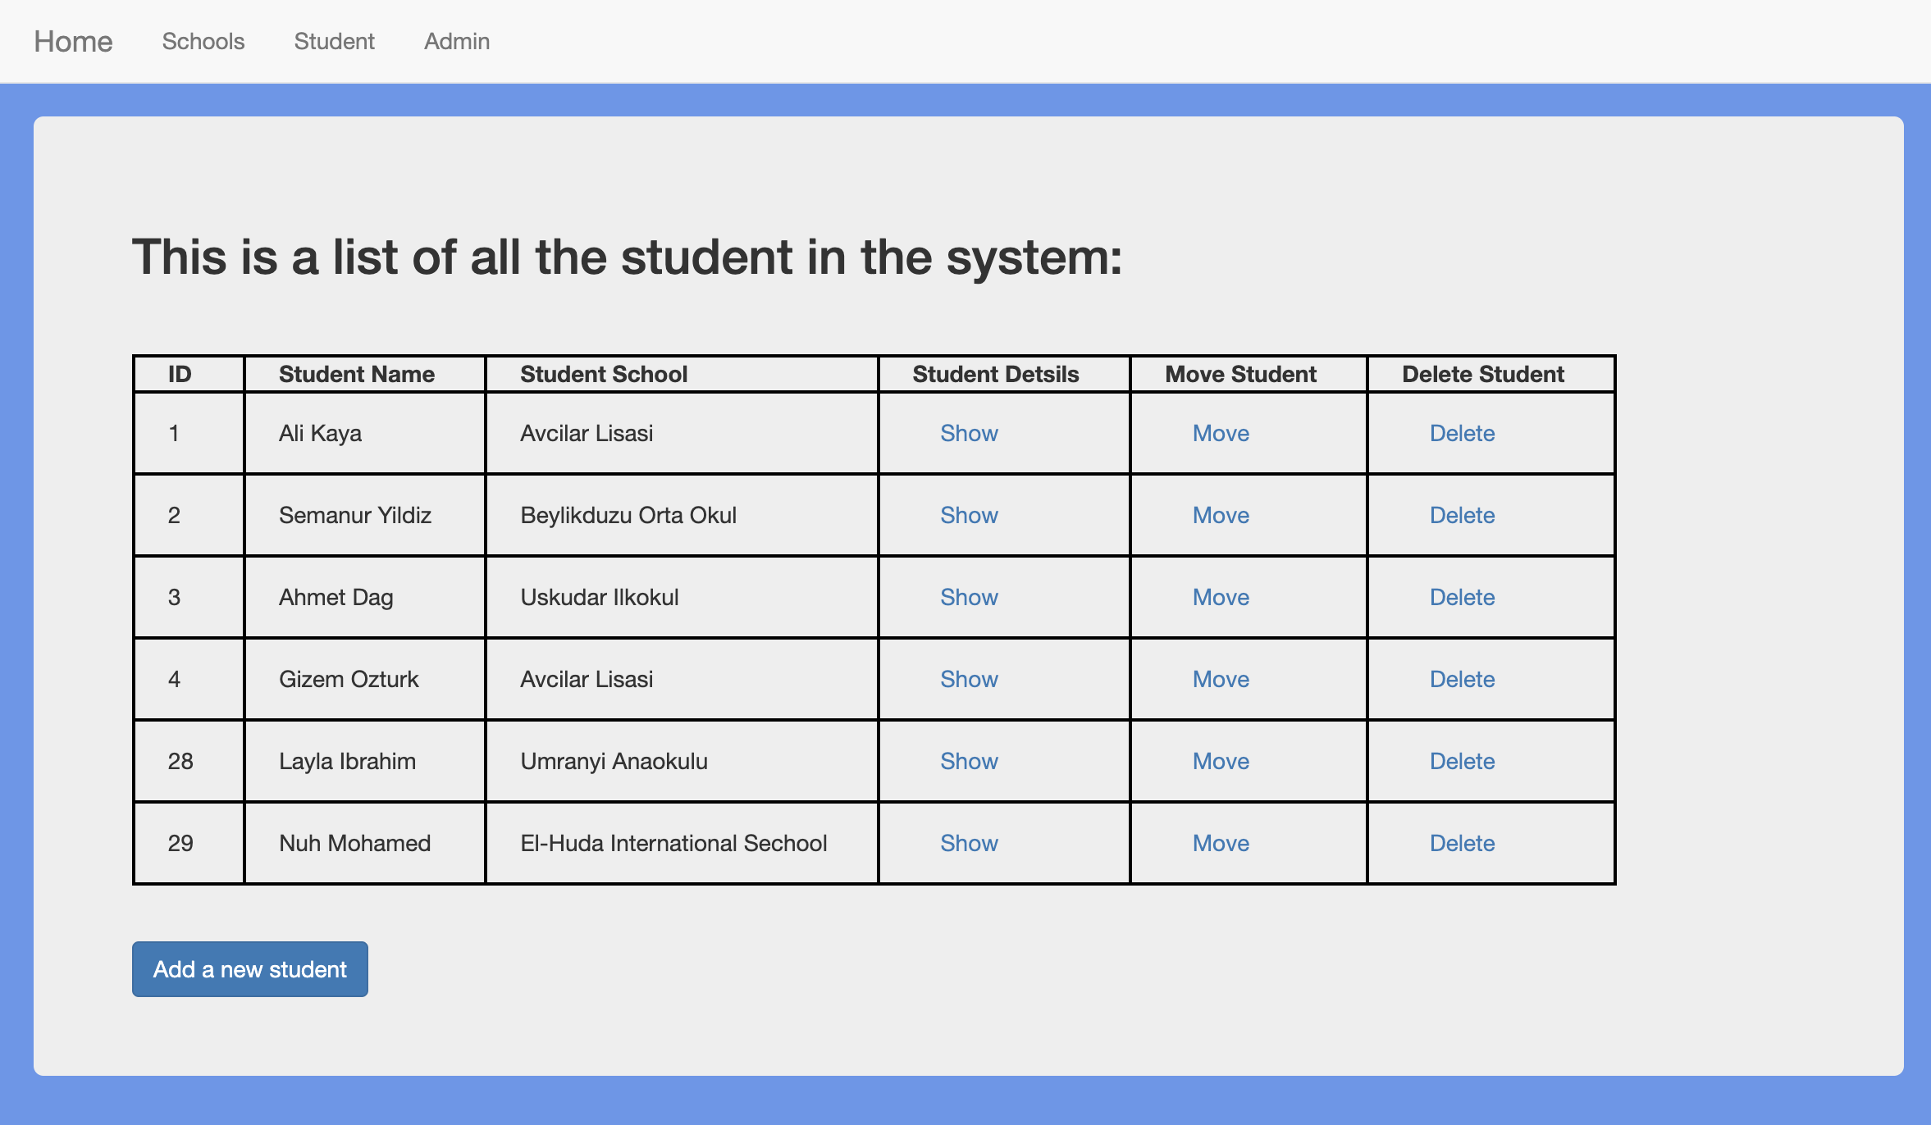Delete student Ahmet Dag
1931x1125 pixels.
pyautogui.click(x=1463, y=597)
